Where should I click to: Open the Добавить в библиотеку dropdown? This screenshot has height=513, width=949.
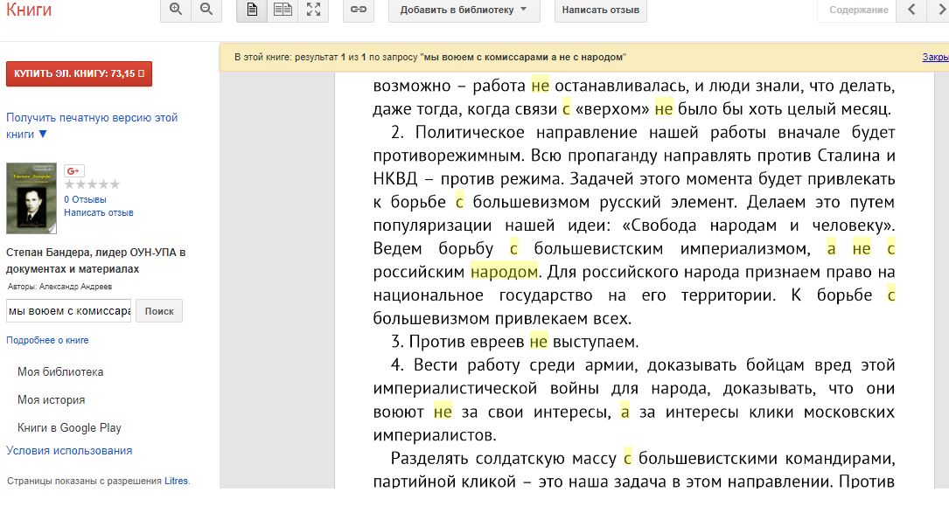pos(464,10)
